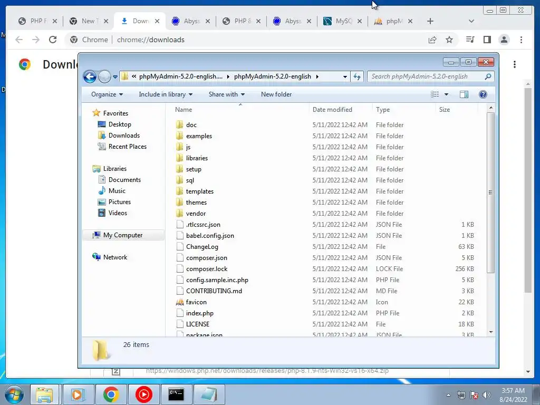Open the Share with menu

[227, 94]
